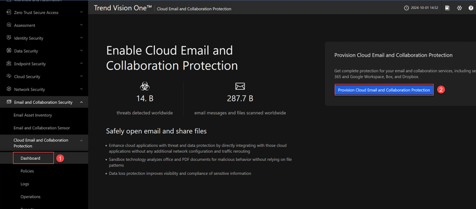Click the Sandbox technology bullet text
476x209 pixels.
(x=200, y=162)
